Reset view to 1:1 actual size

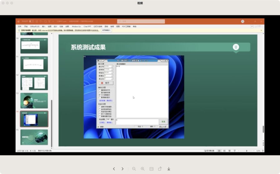[151, 169]
